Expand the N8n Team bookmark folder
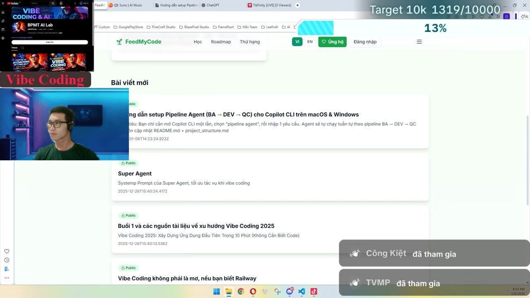The height and width of the screenshot is (298, 530). tap(247, 27)
